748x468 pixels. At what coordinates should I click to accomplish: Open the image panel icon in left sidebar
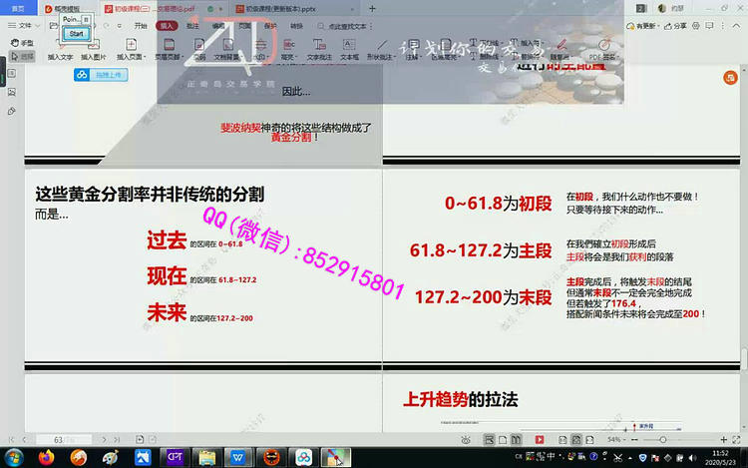[11, 93]
